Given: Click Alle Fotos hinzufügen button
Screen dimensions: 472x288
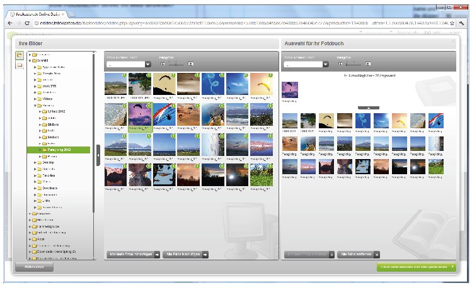Looking at the screenshot, I should [185, 255].
